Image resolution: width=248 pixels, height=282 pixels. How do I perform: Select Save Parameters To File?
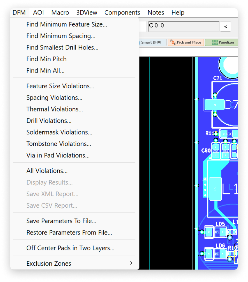coord(61,221)
